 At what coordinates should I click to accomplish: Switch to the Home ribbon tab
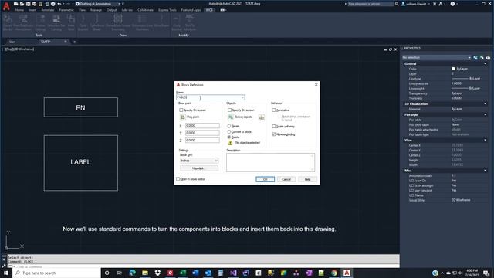click(x=19, y=10)
